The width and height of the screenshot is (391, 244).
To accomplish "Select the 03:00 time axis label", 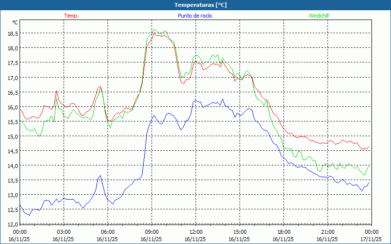I will coord(64,232).
